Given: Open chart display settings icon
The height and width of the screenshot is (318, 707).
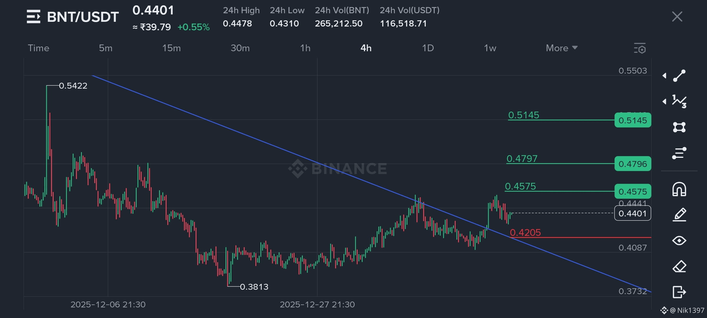Looking at the screenshot, I should 640,48.
